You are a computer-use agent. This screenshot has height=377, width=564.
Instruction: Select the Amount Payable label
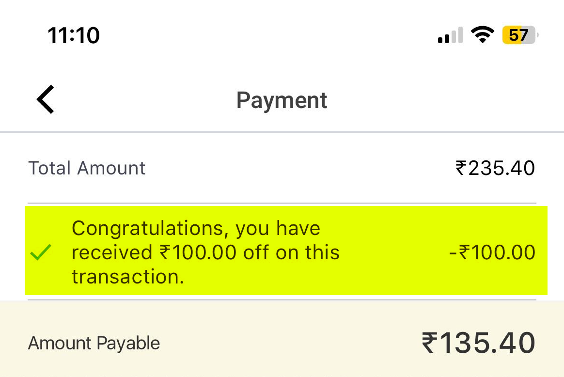(x=94, y=343)
